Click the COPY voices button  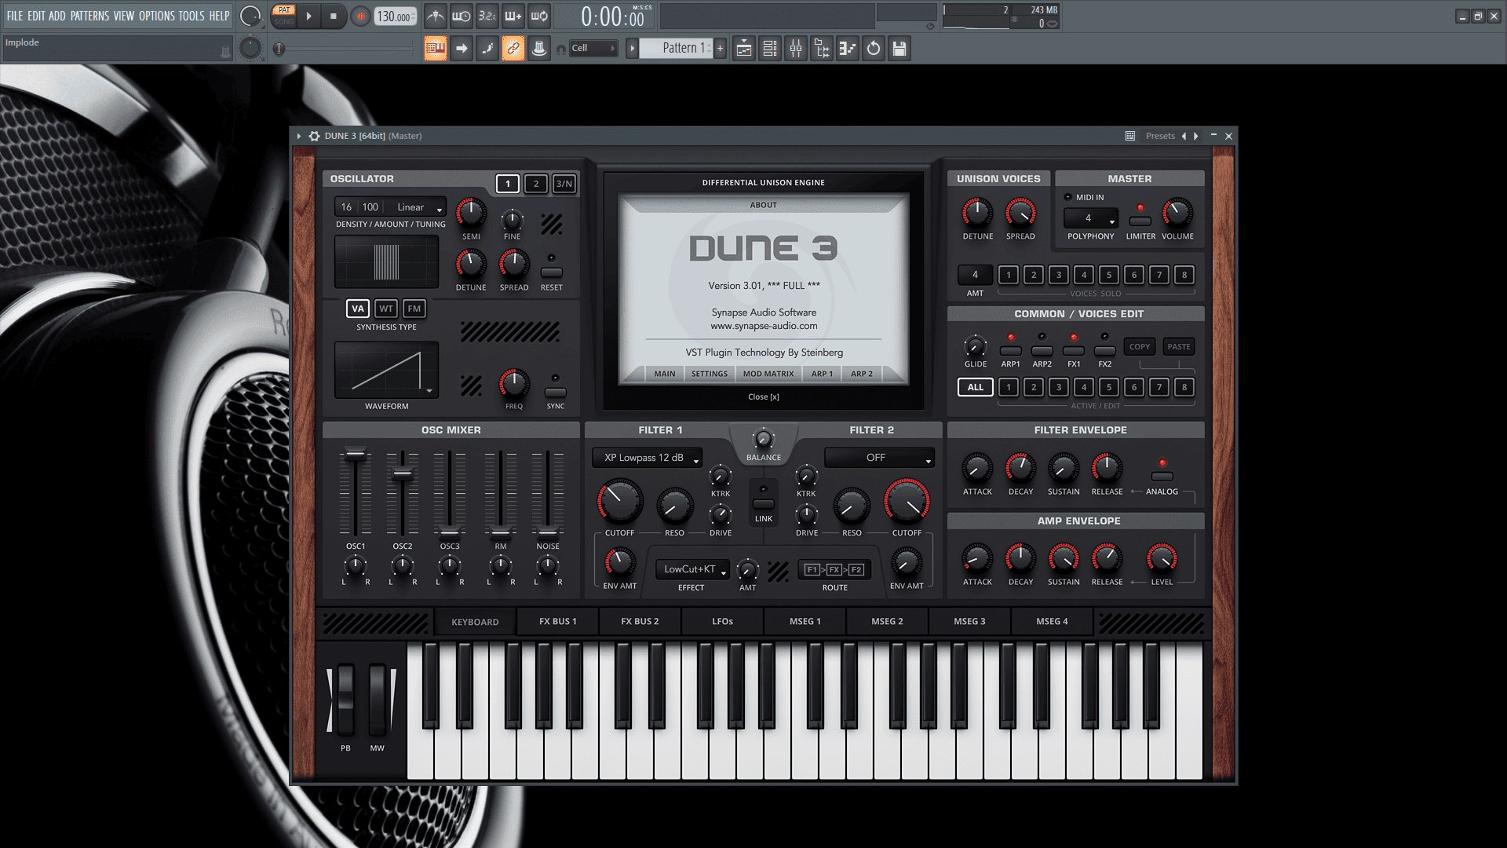(x=1140, y=346)
